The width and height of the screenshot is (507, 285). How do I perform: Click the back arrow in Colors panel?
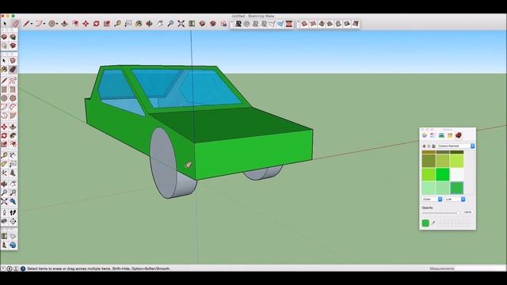point(425,146)
